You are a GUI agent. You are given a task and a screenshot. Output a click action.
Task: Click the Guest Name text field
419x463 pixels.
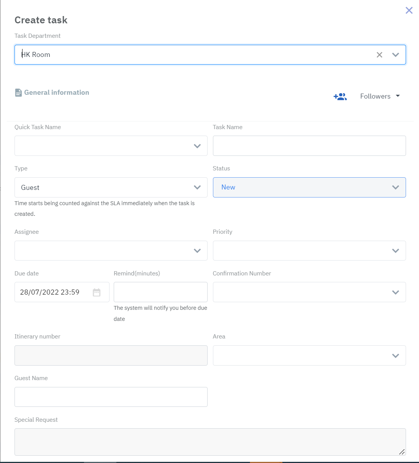tap(111, 397)
